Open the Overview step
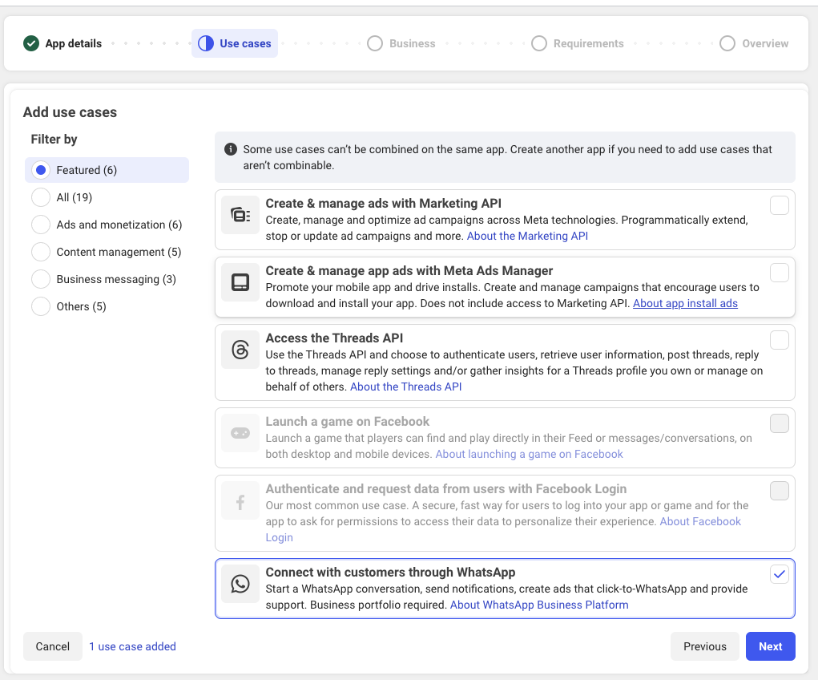The width and height of the screenshot is (818, 680). point(754,43)
